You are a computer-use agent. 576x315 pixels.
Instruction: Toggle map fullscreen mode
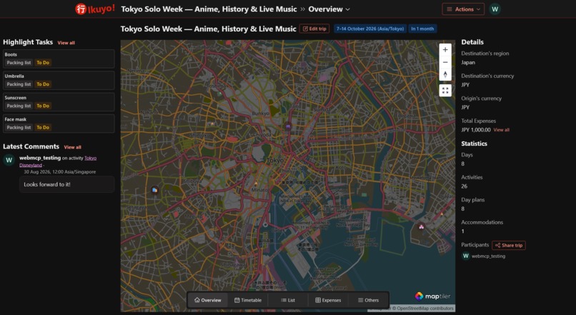pyautogui.click(x=445, y=90)
